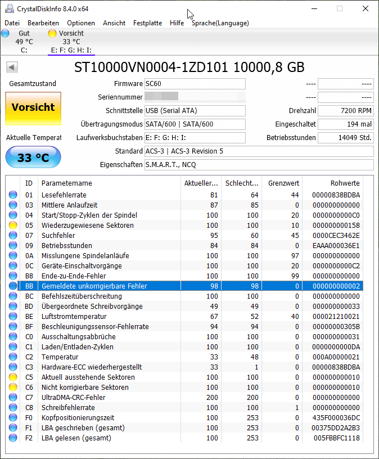Click the Firmware field SC60
This screenshot has width=379, height=459.
click(195, 84)
